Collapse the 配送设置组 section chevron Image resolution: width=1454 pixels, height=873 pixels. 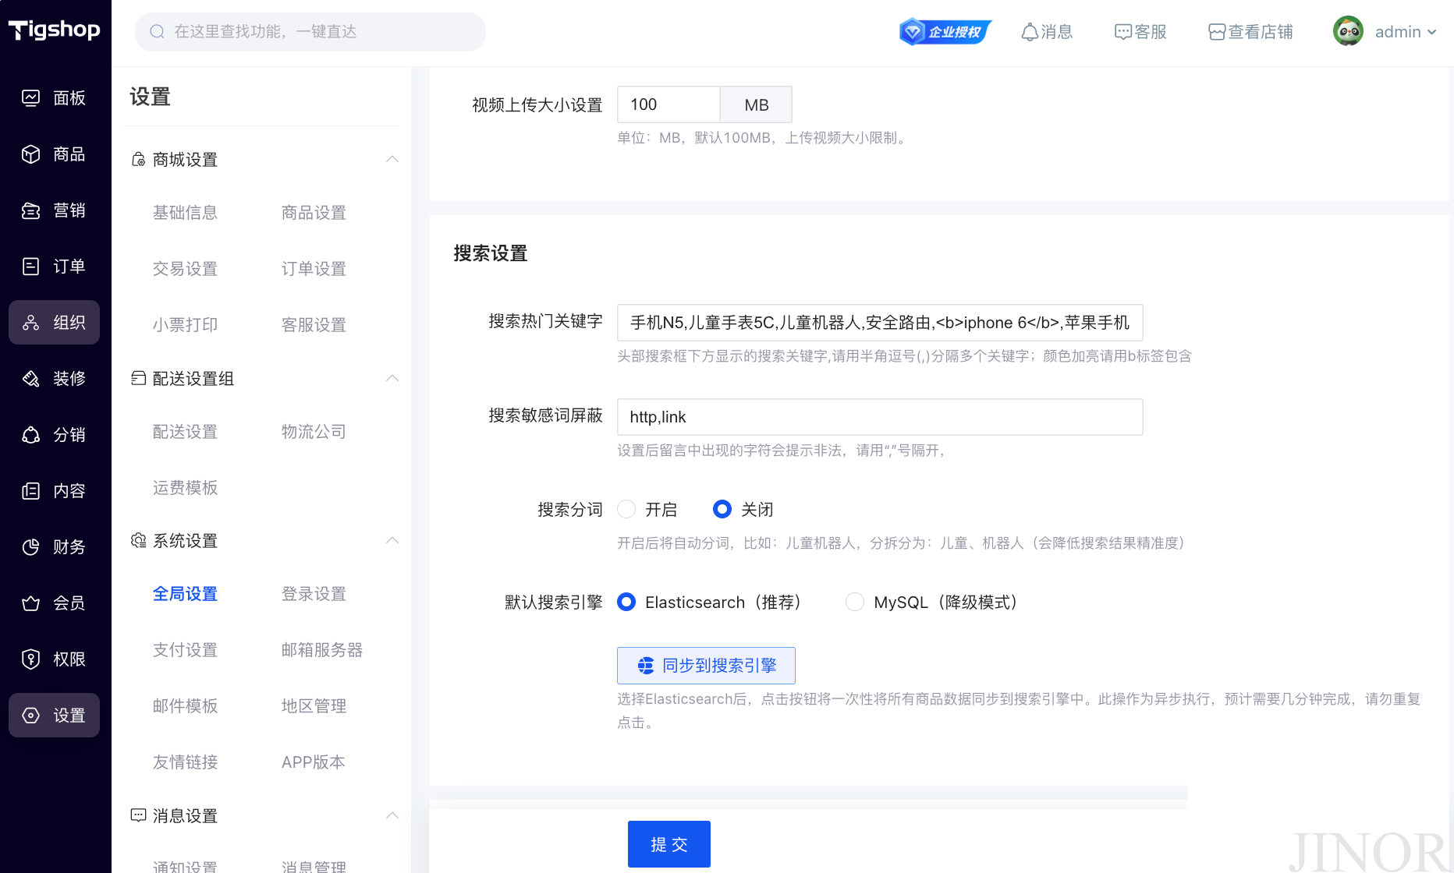392,378
